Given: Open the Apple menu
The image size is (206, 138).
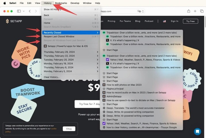Looking at the screenshot, I should tap(5, 3).
